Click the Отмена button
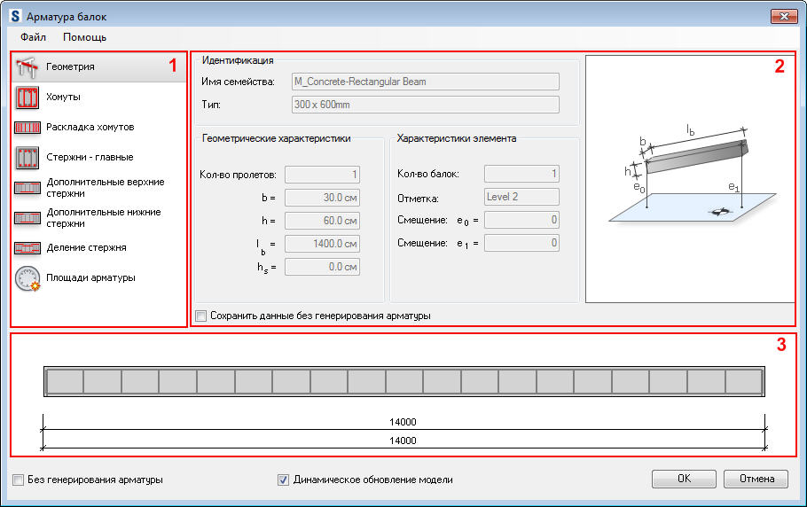807x507 pixels. click(756, 479)
